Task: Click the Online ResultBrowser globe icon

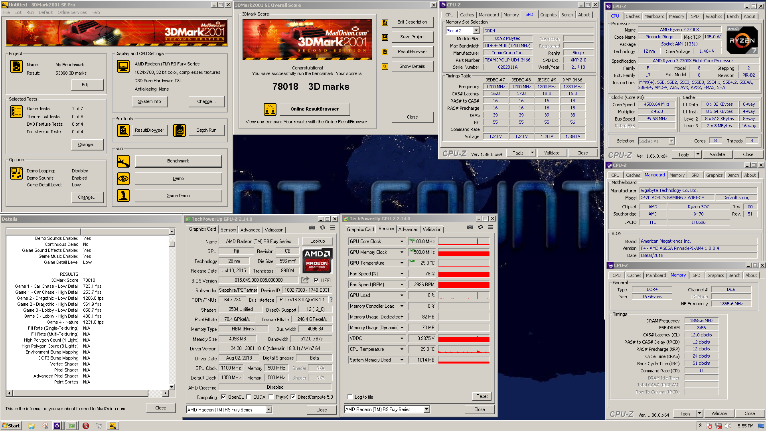Action: [270, 109]
